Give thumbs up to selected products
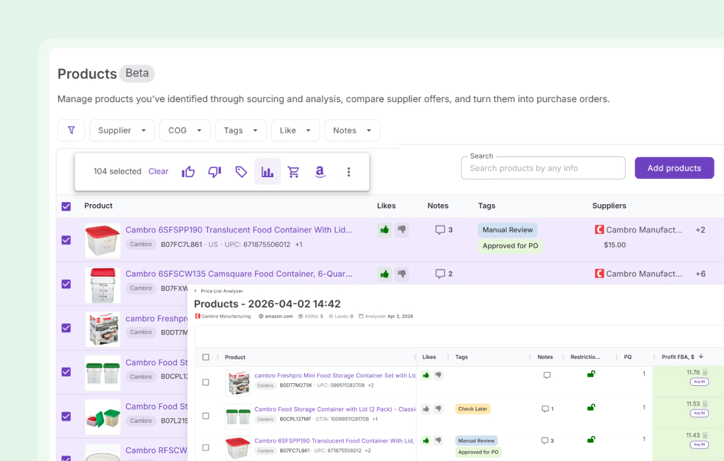The width and height of the screenshot is (724, 461). 188,171
